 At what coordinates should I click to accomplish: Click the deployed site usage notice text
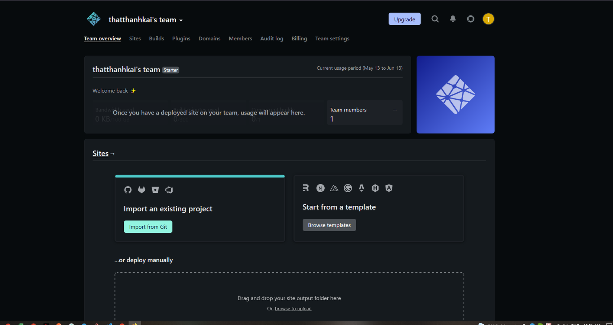point(209,113)
